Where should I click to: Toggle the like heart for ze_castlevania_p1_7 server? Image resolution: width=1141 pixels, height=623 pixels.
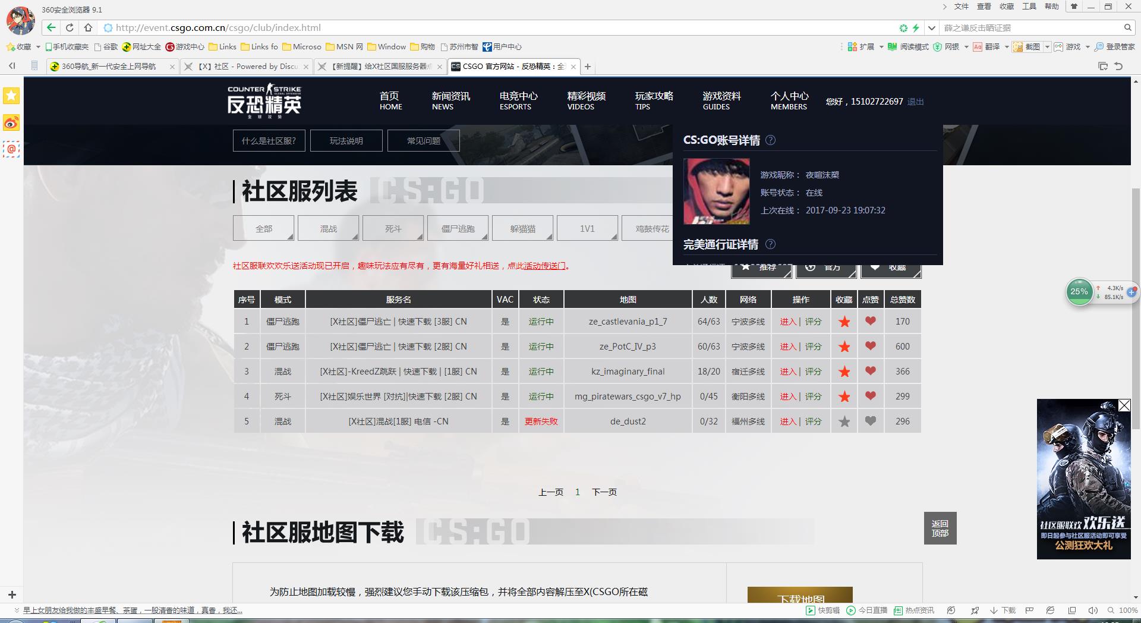(871, 322)
